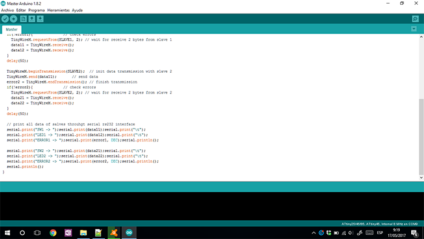
Task: Click the Verify sketch checkmark button
Action: (x=5, y=19)
